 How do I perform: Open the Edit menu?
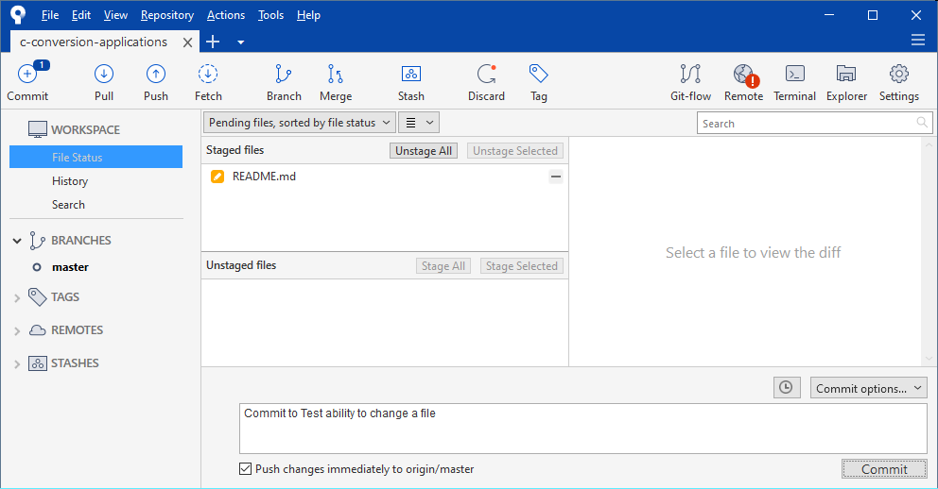point(80,15)
